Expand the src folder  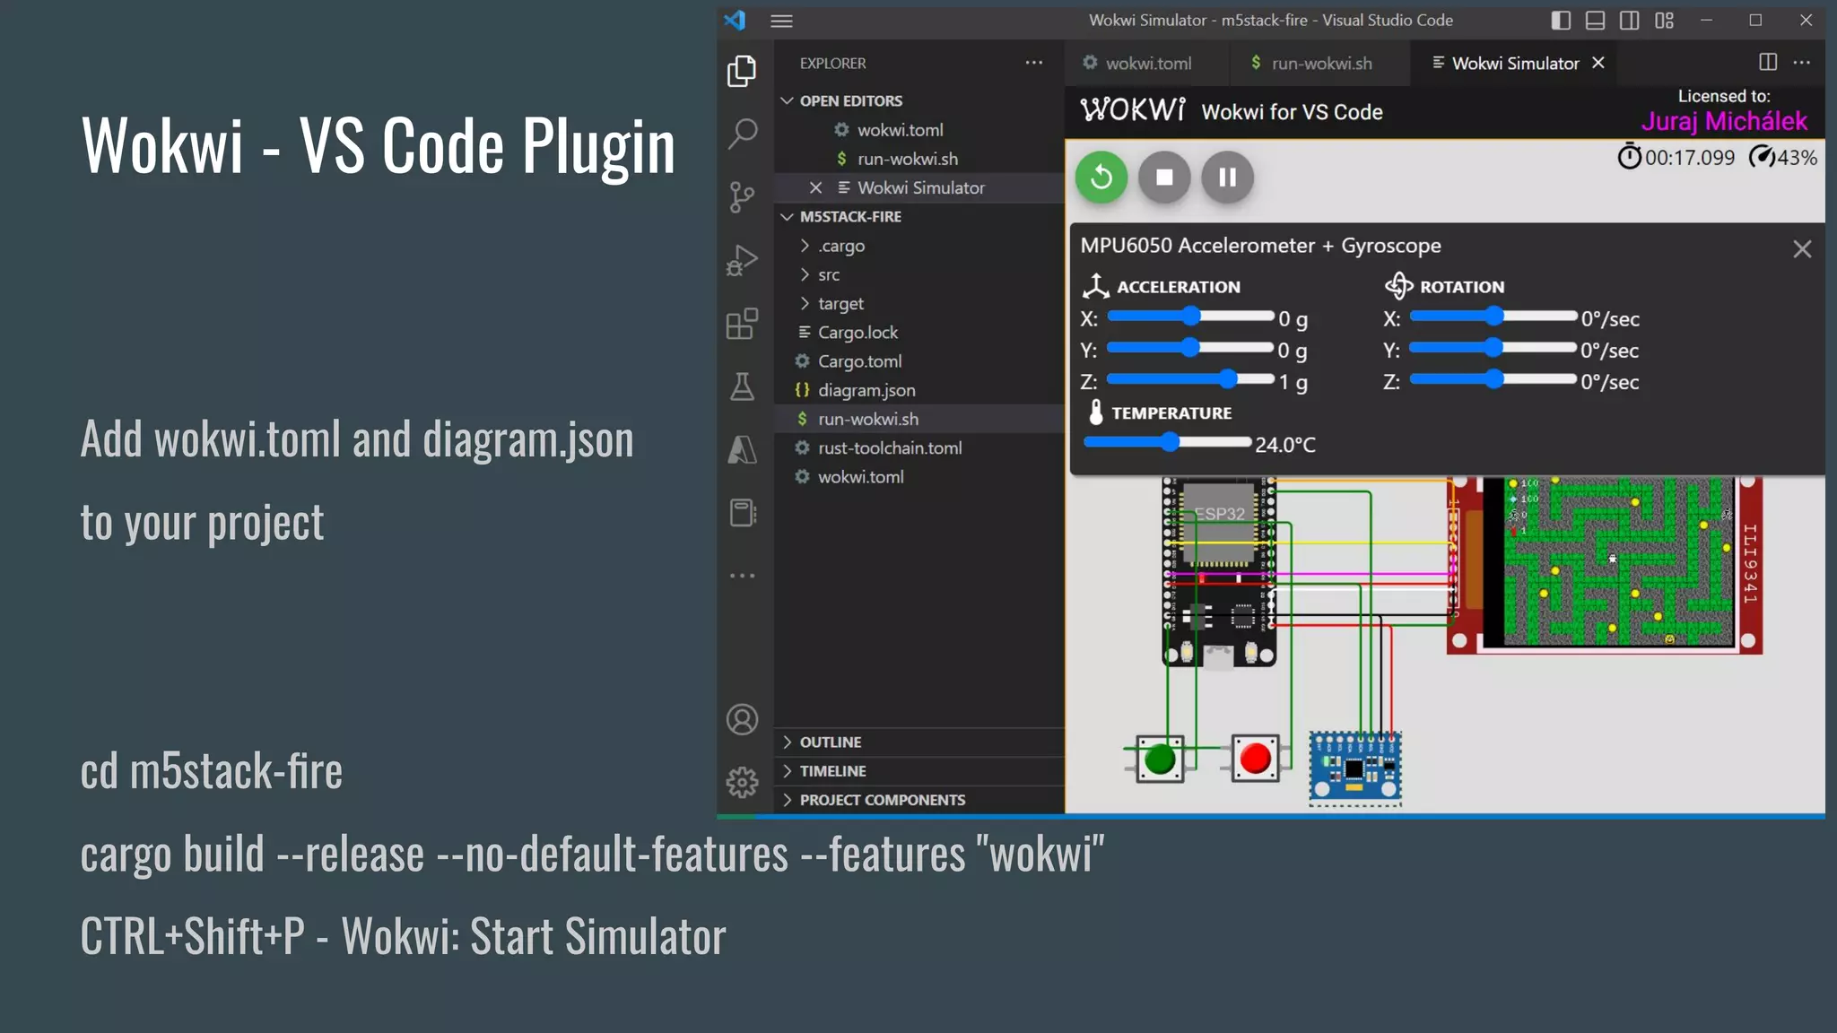(x=829, y=275)
